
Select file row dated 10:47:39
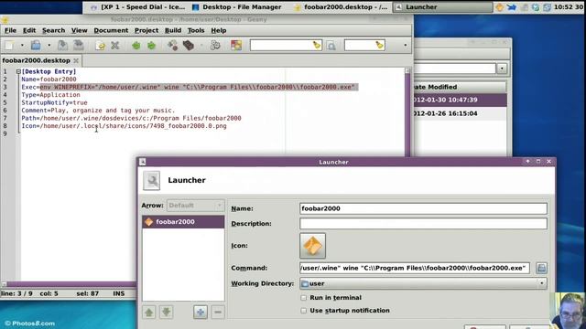[x=460, y=100]
